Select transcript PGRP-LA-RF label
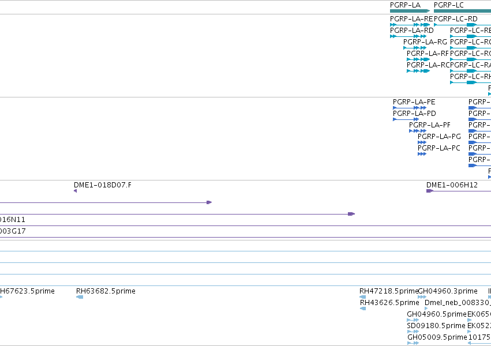The width and height of the screenshot is (491, 346). (x=428, y=54)
